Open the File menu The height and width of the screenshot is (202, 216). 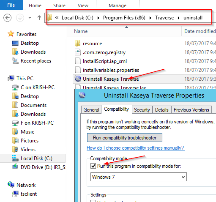click(x=11, y=5)
